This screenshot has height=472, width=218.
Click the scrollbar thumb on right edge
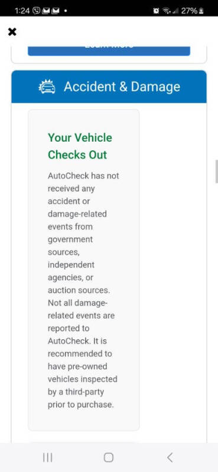[216, 172]
